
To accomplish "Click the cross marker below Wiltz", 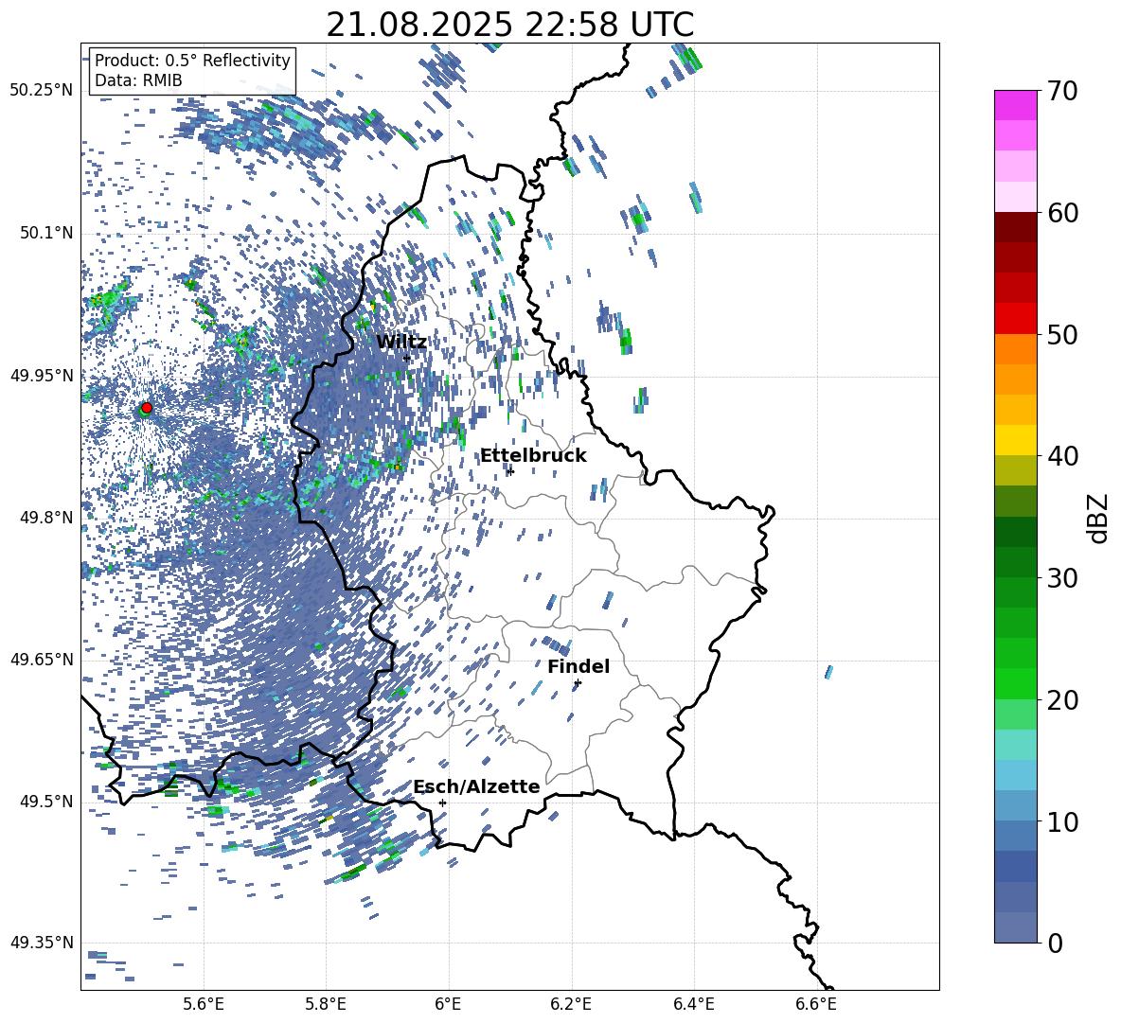I will tap(407, 358).
